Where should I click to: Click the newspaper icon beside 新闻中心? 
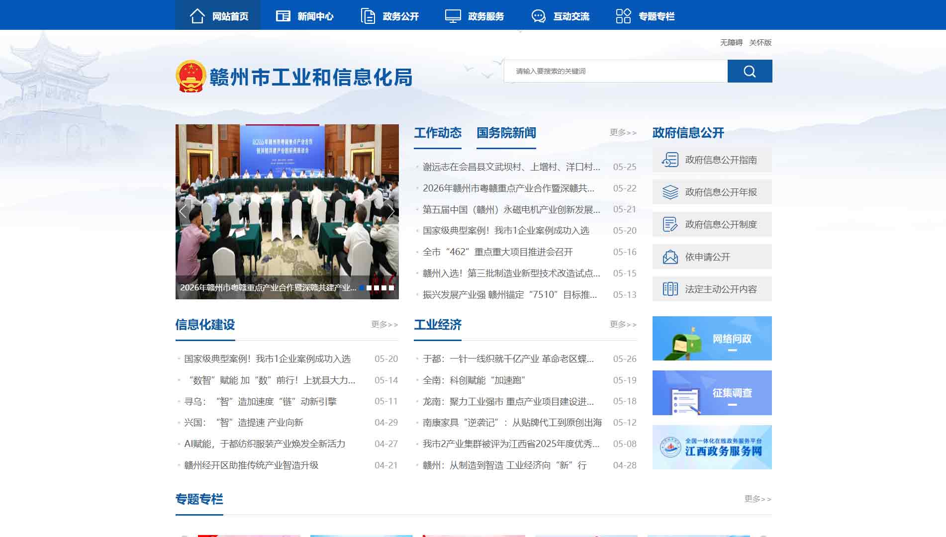point(283,16)
